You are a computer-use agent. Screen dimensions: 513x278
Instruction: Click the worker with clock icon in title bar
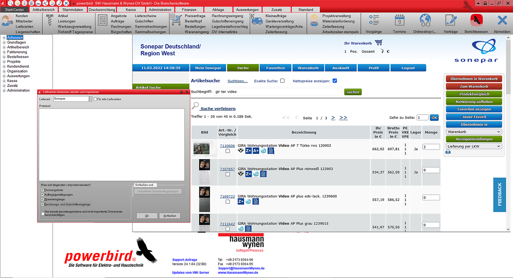click(x=52, y=3)
